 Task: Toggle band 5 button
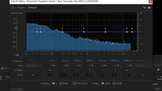tap(114, 75)
